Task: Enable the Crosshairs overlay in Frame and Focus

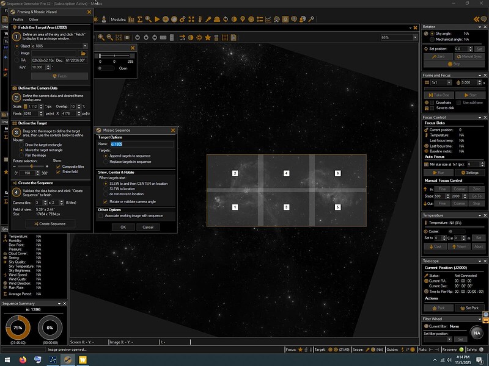Action: click(x=432, y=102)
